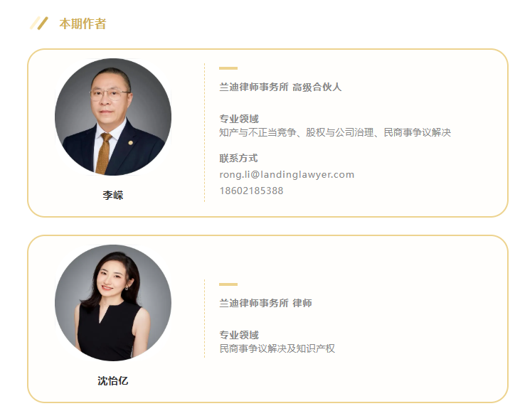Click the gold tie in 李嵘's portrait
This screenshot has height=411, width=515.
point(105,154)
